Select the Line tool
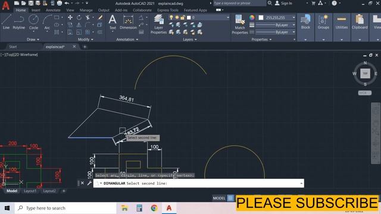 tap(6, 22)
